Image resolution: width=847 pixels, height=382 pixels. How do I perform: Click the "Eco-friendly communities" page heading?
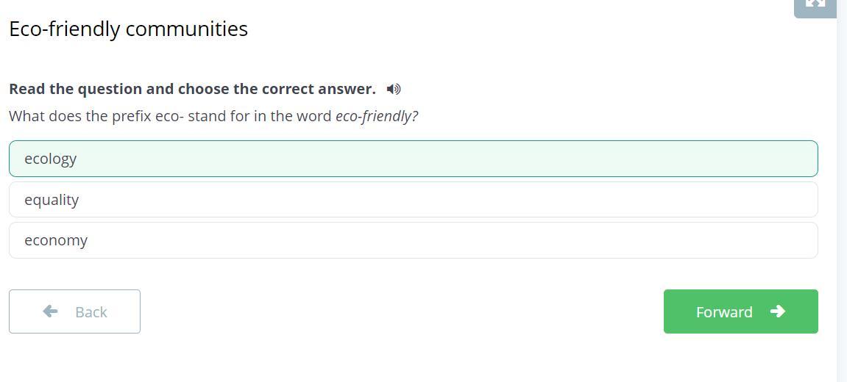pos(129,29)
